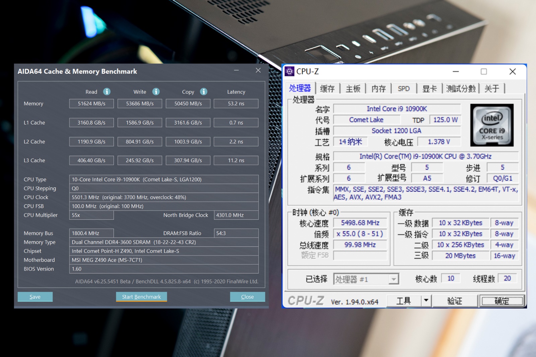Click the Read info icon in AIDA64

(107, 91)
